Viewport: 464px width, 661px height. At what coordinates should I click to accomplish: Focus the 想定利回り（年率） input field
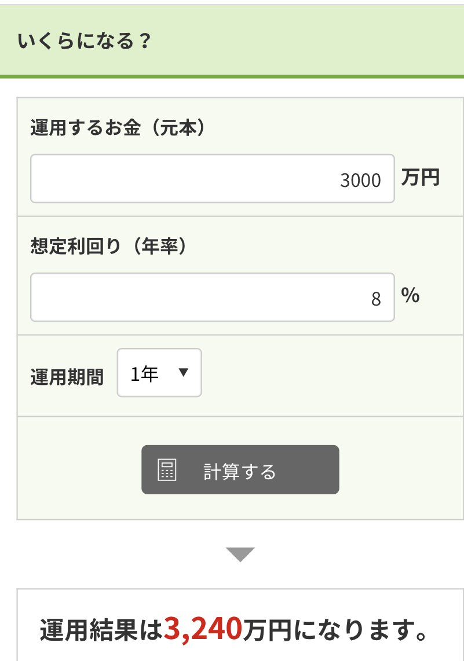tap(213, 297)
